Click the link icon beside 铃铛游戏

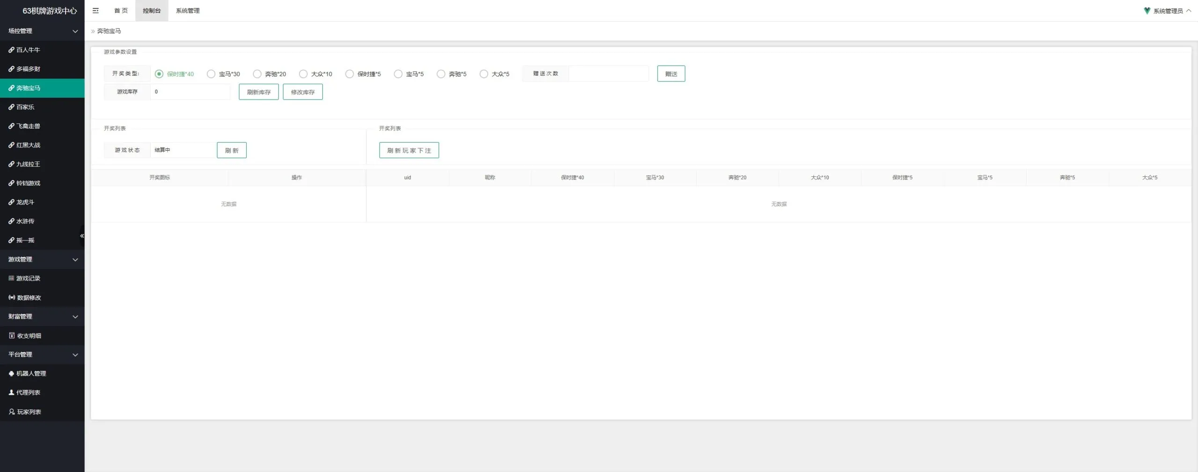pyautogui.click(x=11, y=183)
